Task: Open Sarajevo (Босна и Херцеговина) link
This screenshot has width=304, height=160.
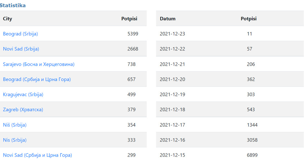Action: tap(39, 64)
